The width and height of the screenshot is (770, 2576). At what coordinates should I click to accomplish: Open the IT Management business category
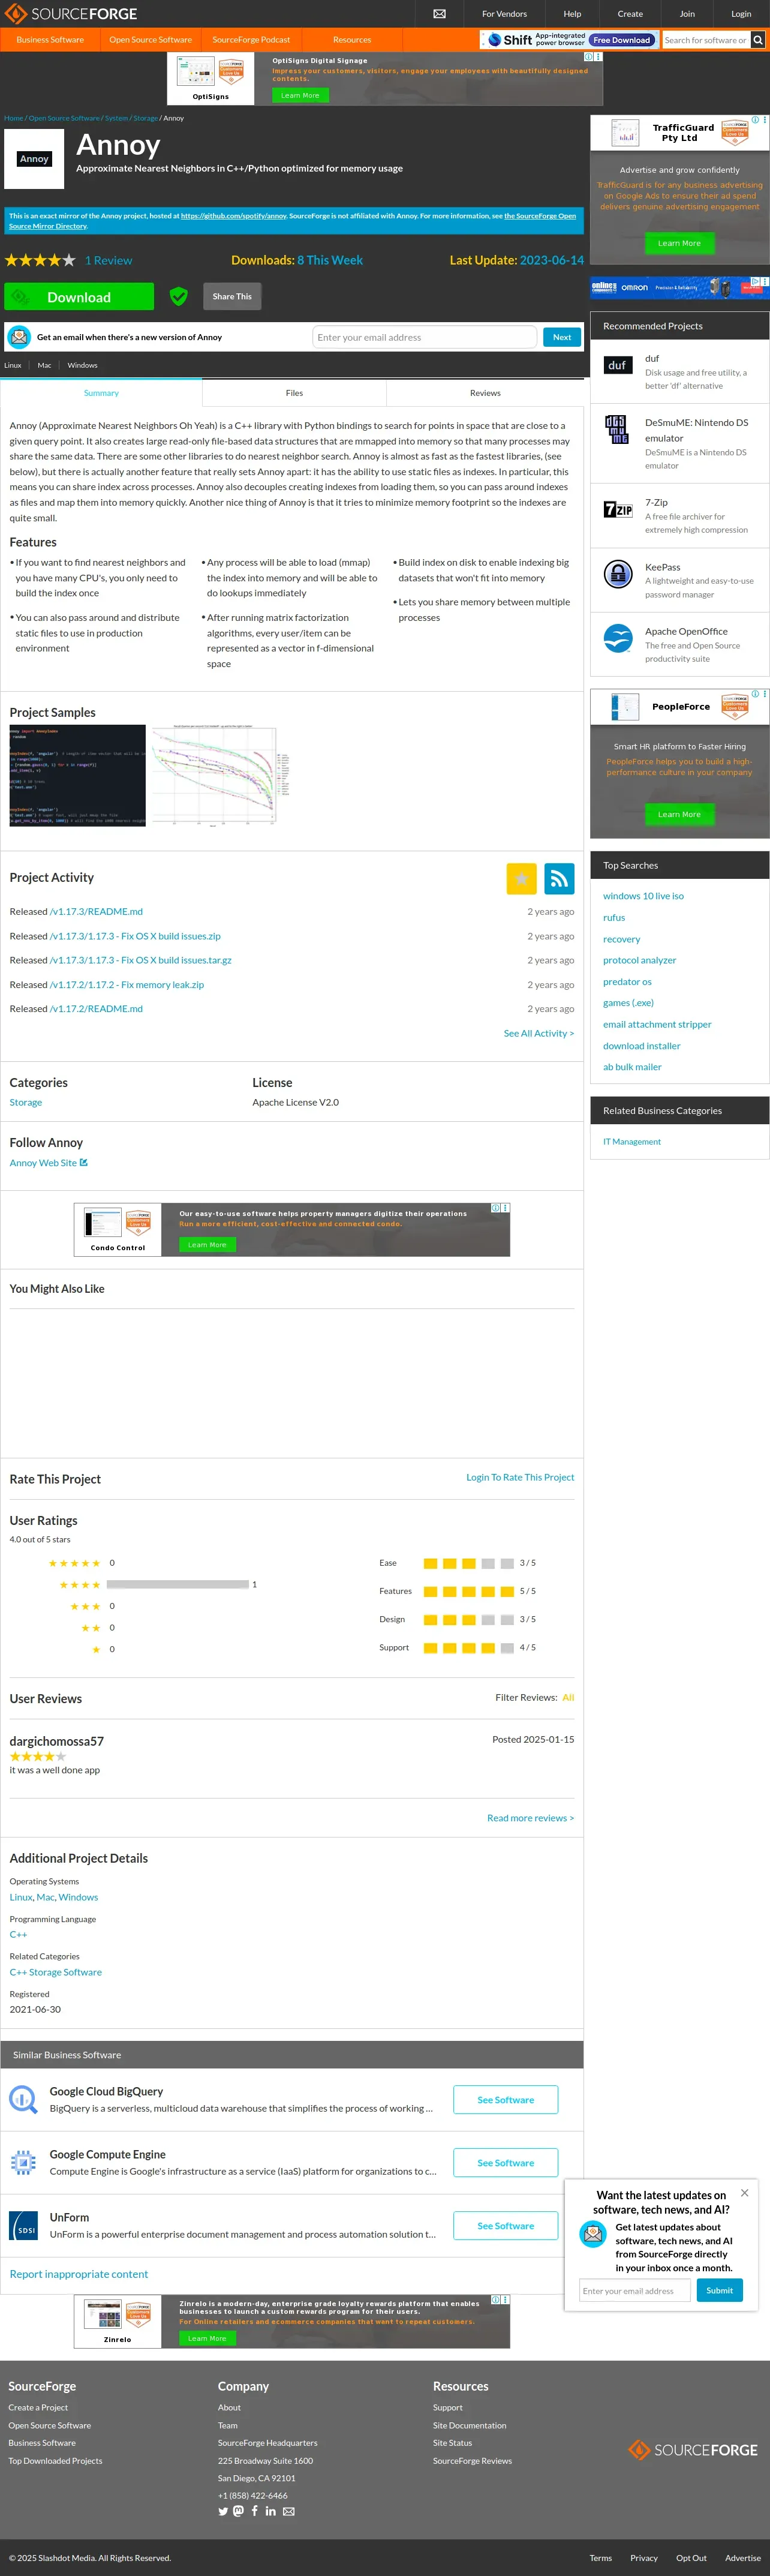(x=631, y=1141)
